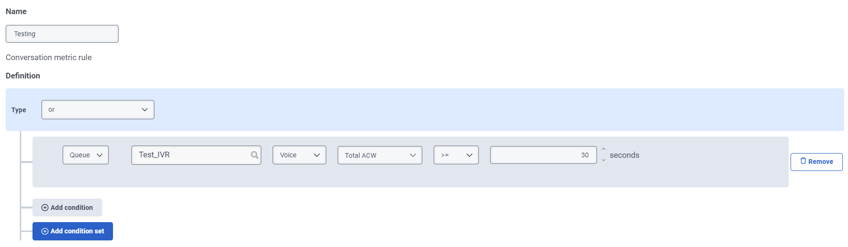Click the Definition heading
Viewport: 848px width, 247px height.
23,76
